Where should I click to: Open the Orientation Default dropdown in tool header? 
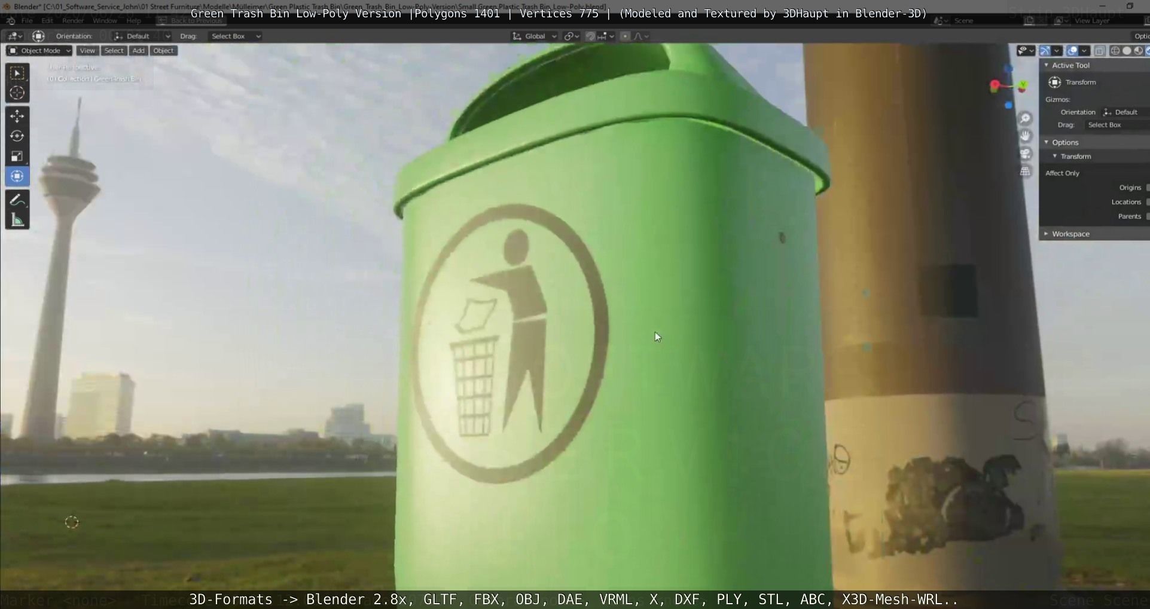click(x=142, y=36)
